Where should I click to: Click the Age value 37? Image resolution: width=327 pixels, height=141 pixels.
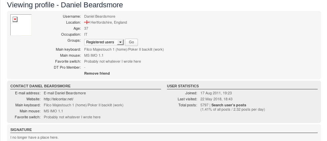(86, 28)
